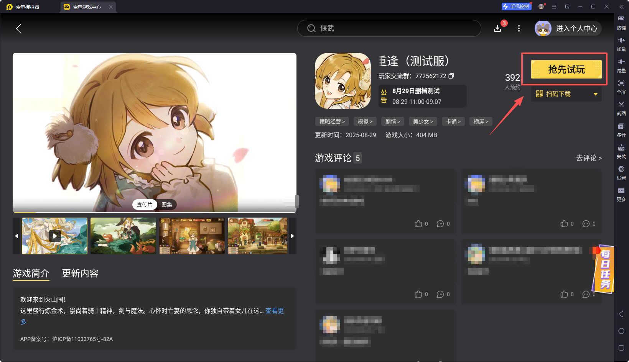The width and height of the screenshot is (629, 362).
Task: Click the APP备案号 record number text
Action: click(66, 339)
